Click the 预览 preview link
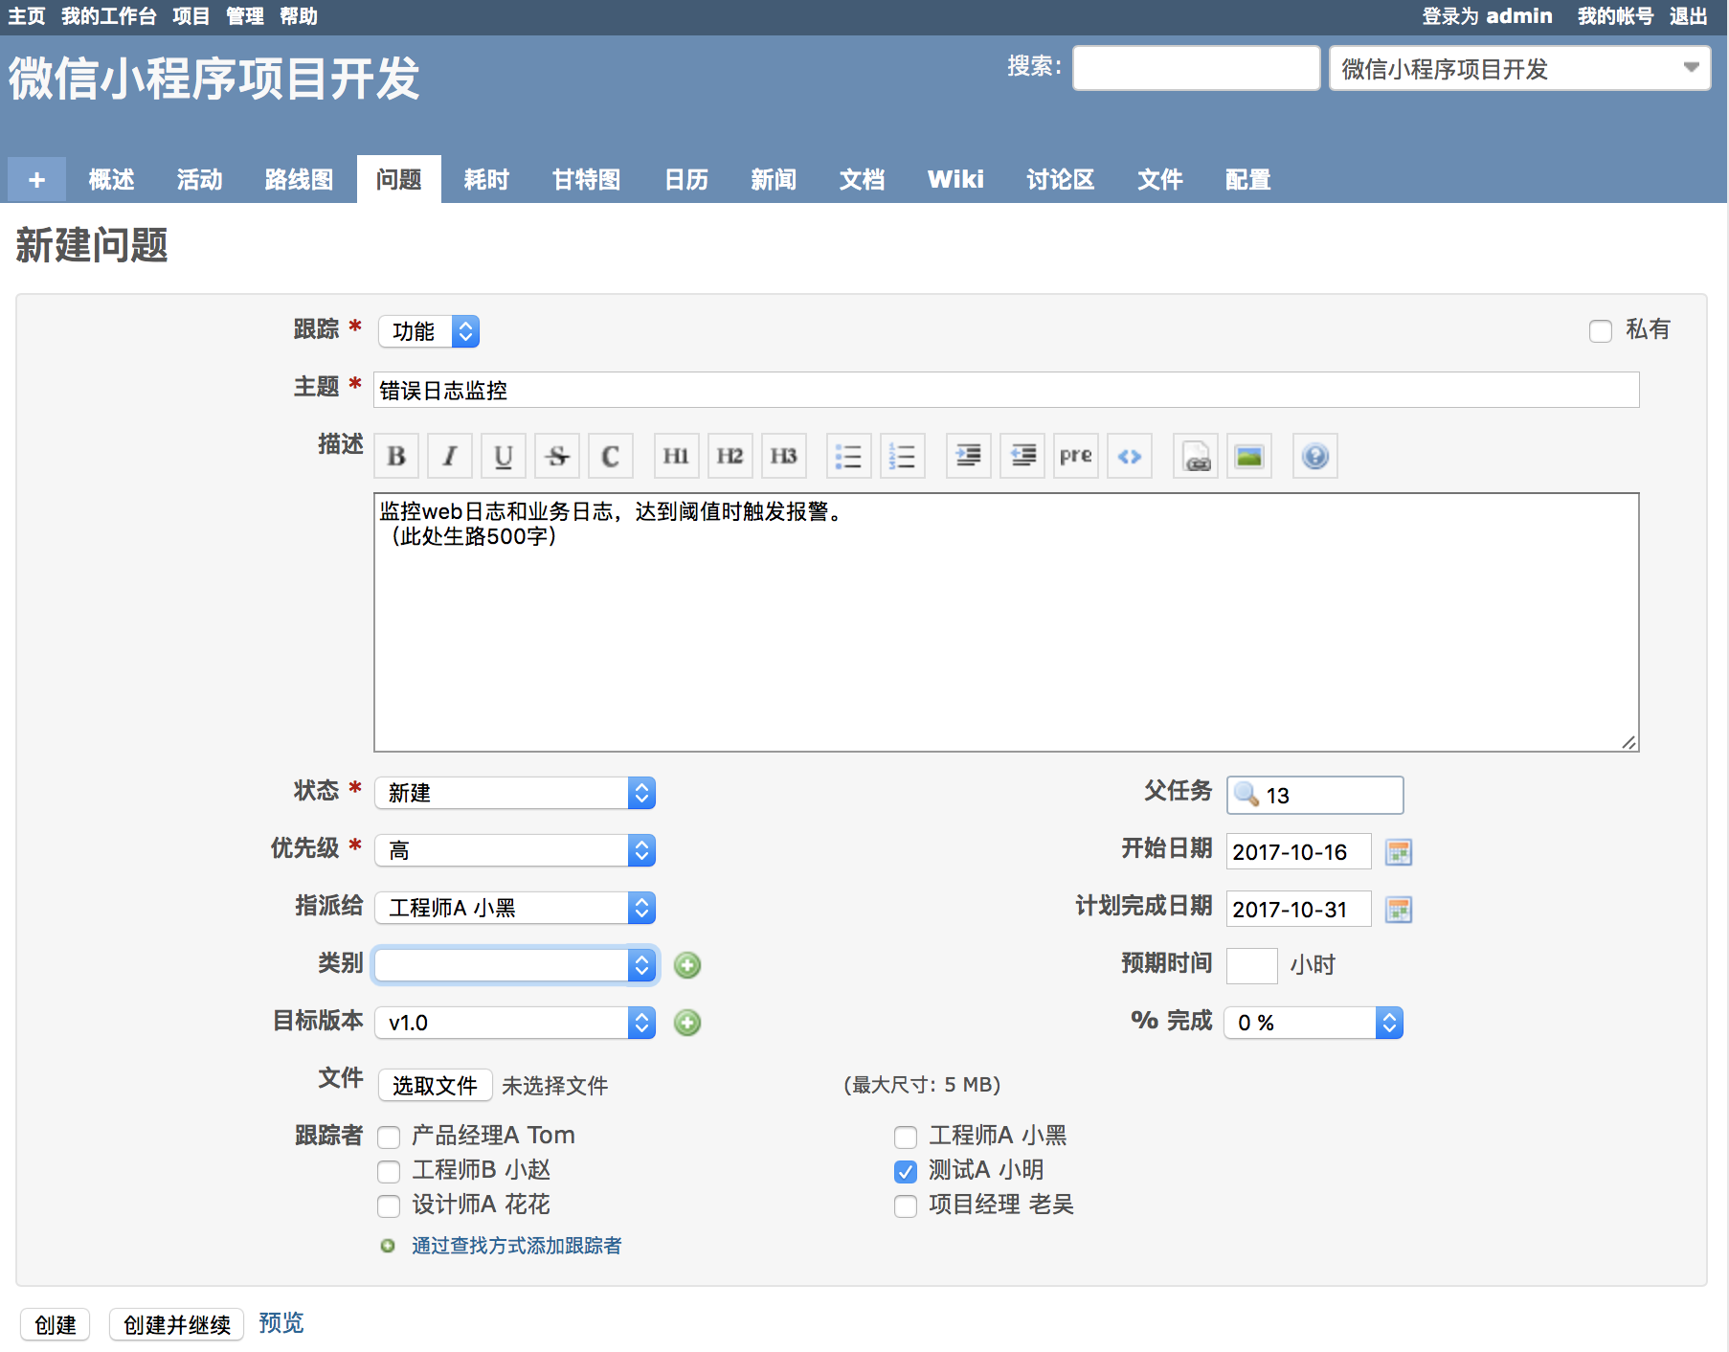Viewport: 1729px width, 1352px height. click(x=281, y=1323)
